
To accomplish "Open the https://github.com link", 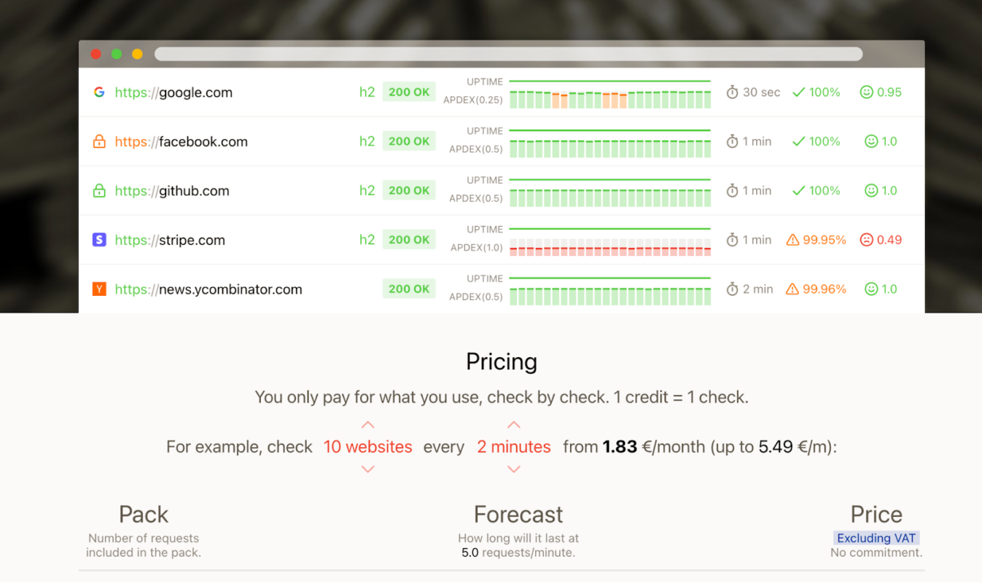I will [x=172, y=191].
